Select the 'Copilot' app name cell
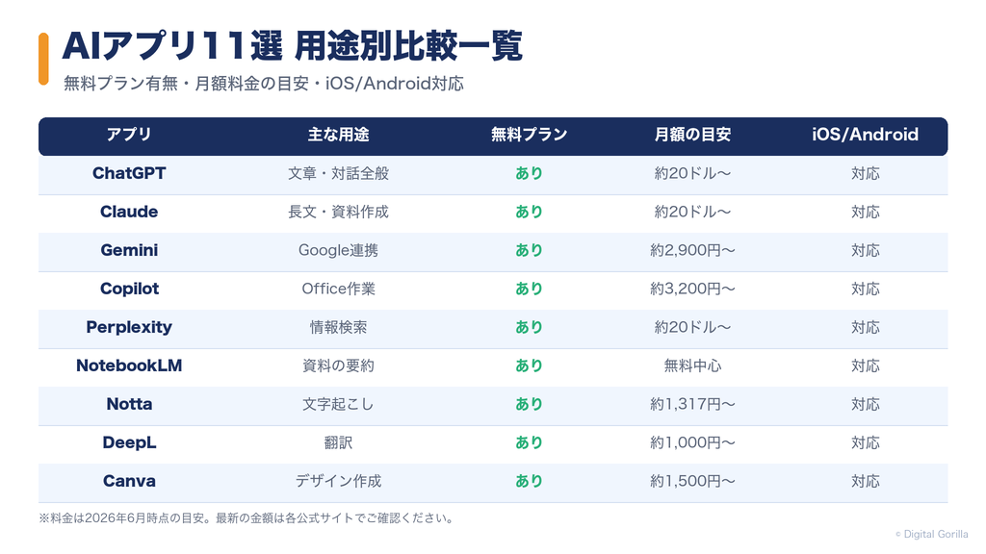Image resolution: width=986 pixels, height=554 pixels. click(129, 289)
